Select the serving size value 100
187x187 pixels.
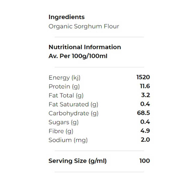coord(145,161)
